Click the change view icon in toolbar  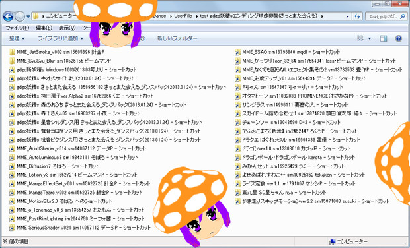(360, 38)
